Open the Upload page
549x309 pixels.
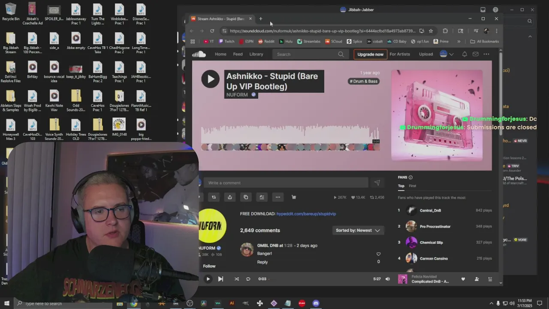click(x=425, y=54)
